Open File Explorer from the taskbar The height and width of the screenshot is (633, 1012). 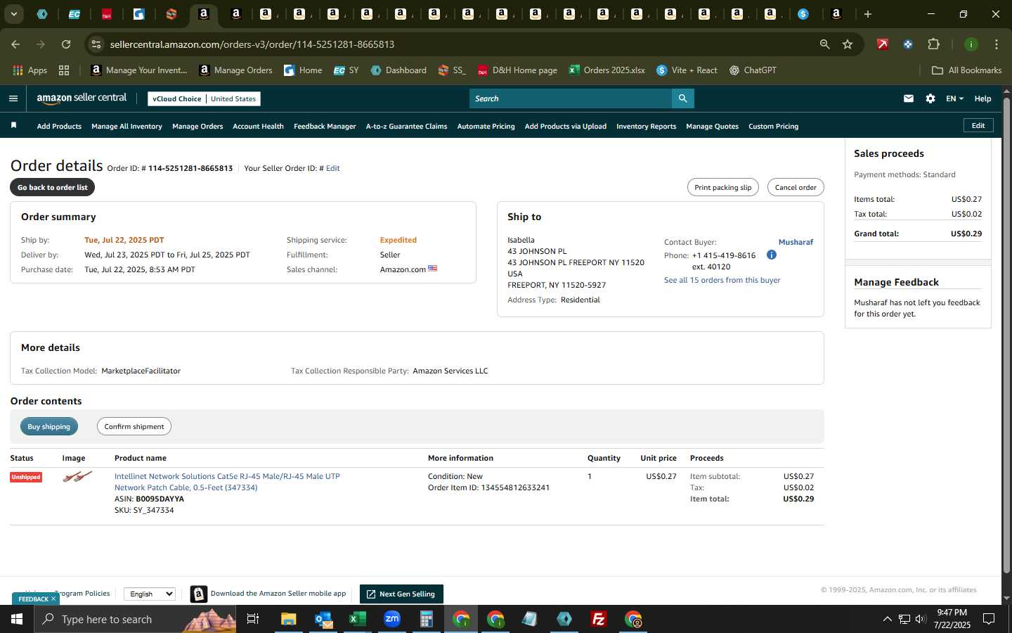click(289, 619)
